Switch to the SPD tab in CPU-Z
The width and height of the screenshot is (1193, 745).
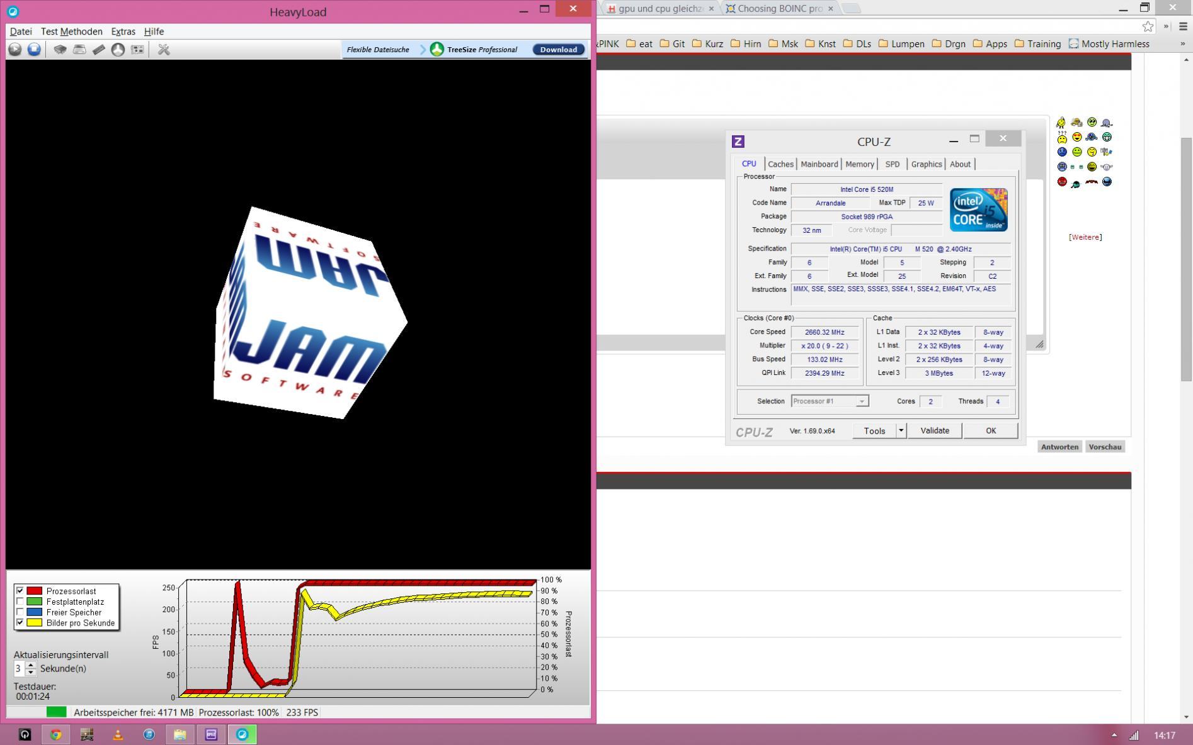tap(892, 164)
